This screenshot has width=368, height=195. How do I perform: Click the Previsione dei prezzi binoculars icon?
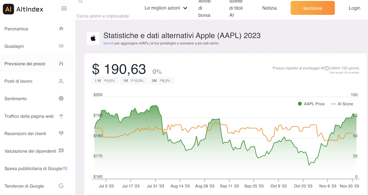pos(61,64)
